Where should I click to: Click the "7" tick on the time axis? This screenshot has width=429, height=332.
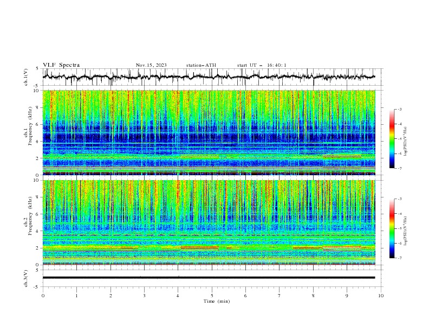[x=279, y=296]
